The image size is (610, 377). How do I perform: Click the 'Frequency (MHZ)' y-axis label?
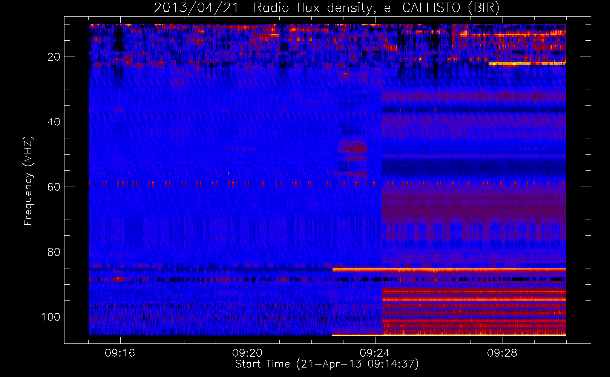click(29, 181)
